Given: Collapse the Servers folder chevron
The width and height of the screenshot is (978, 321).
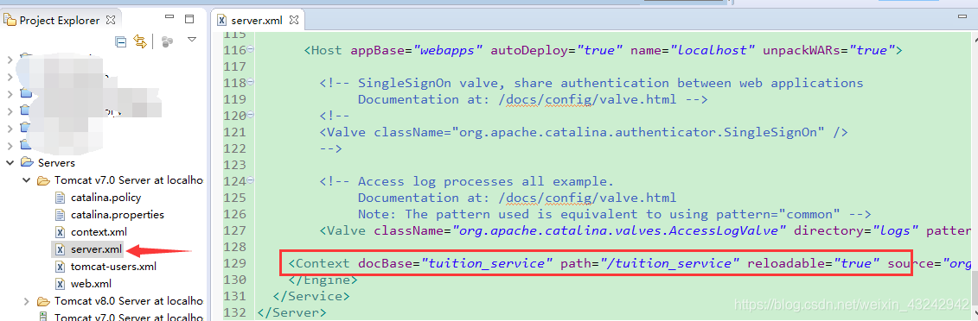Looking at the screenshot, I should pos(10,163).
